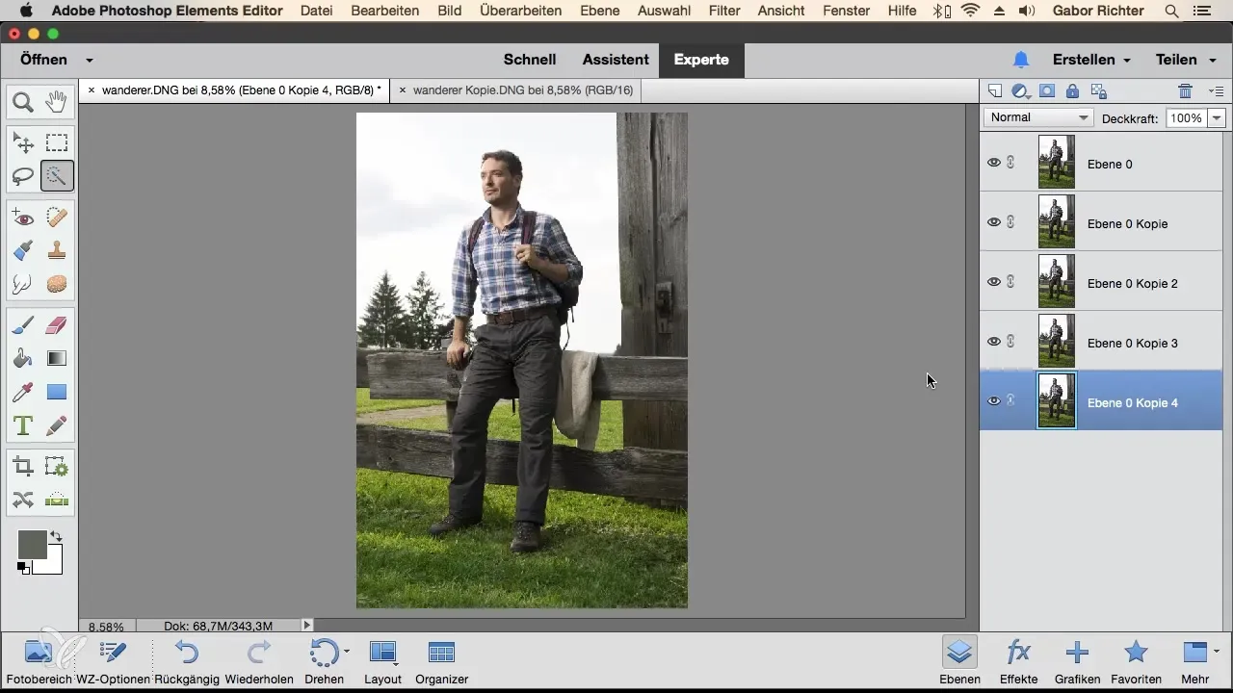Expand the Drehen rotate options arrow

347,653
